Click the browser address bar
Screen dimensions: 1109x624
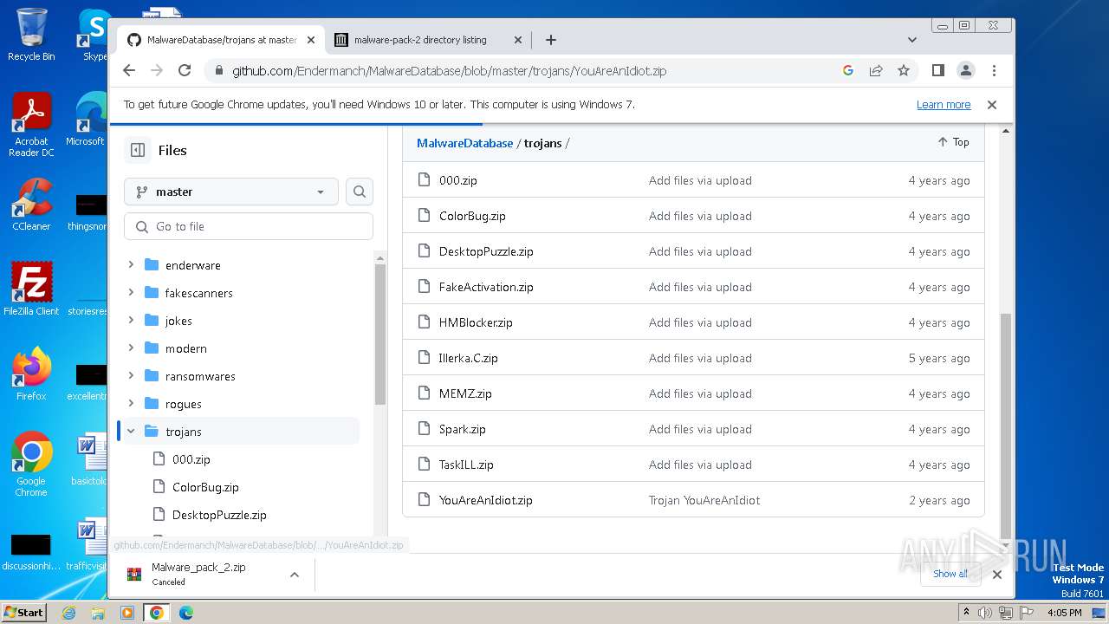pos(520,70)
